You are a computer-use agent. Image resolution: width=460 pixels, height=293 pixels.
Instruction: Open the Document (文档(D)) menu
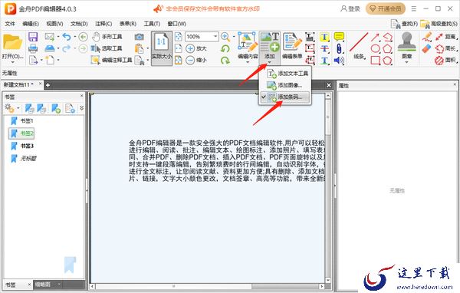point(79,24)
